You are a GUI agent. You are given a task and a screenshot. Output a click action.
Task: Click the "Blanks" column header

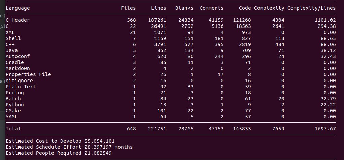point(184,8)
